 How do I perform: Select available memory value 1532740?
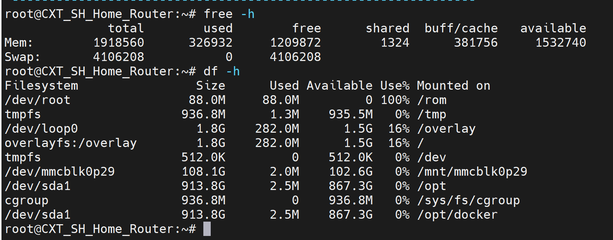561,43
